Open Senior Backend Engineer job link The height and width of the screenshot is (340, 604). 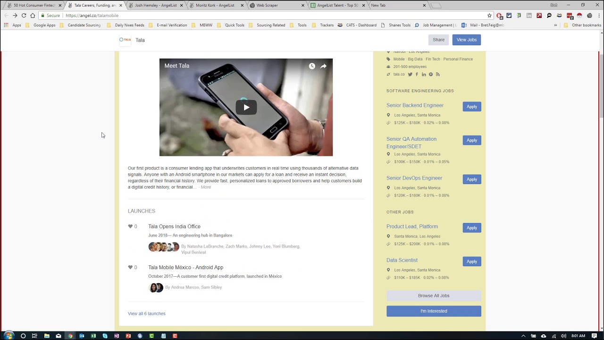click(415, 105)
